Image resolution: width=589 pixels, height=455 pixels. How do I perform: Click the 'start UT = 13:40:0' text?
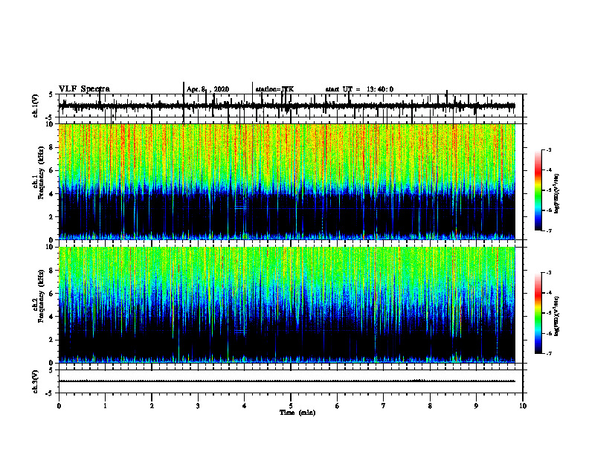pos(359,89)
